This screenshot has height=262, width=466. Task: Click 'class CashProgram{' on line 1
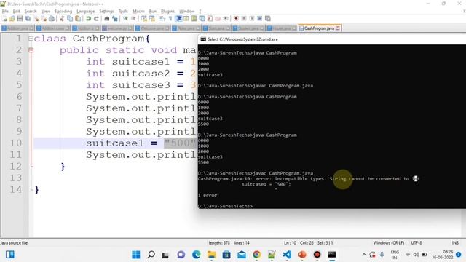92,39
